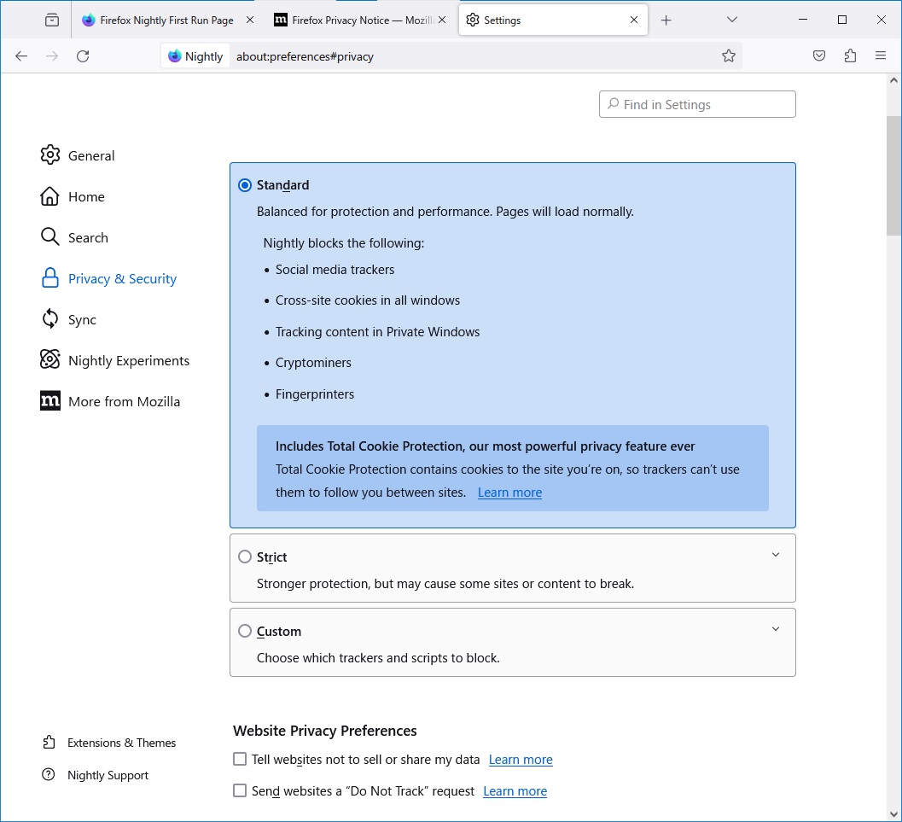Open the Search settings category label
The image size is (902, 822).
[x=88, y=237]
